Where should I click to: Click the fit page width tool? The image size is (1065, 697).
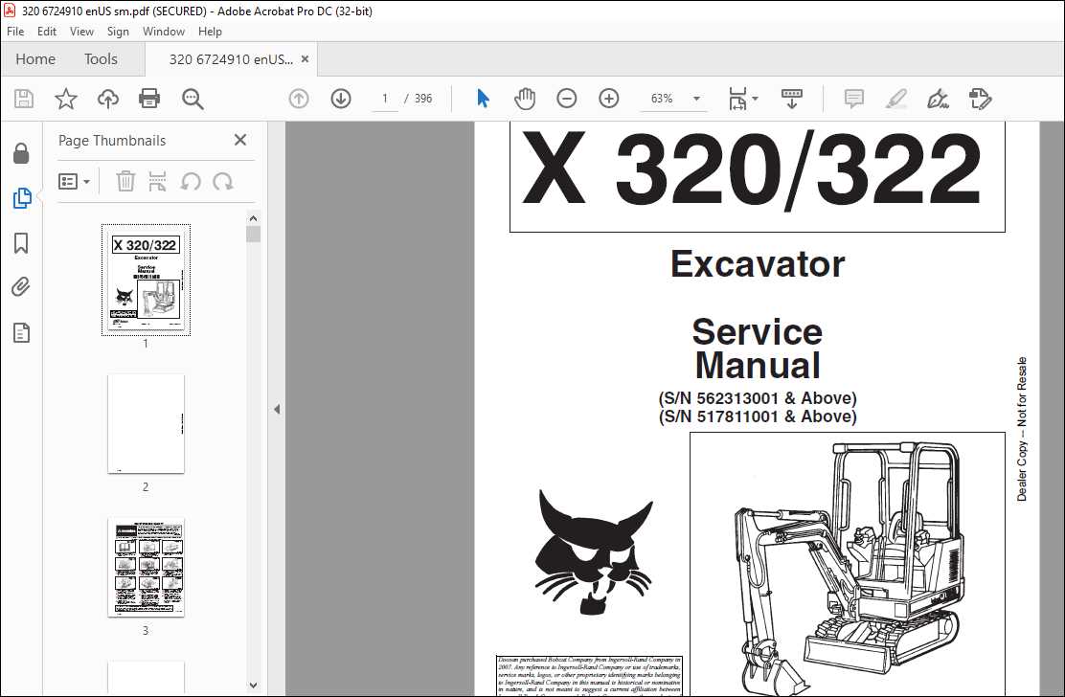tap(737, 99)
